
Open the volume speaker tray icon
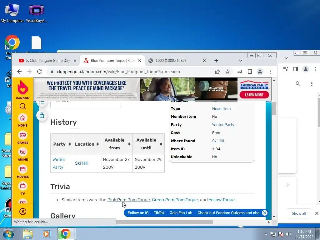coord(288,234)
